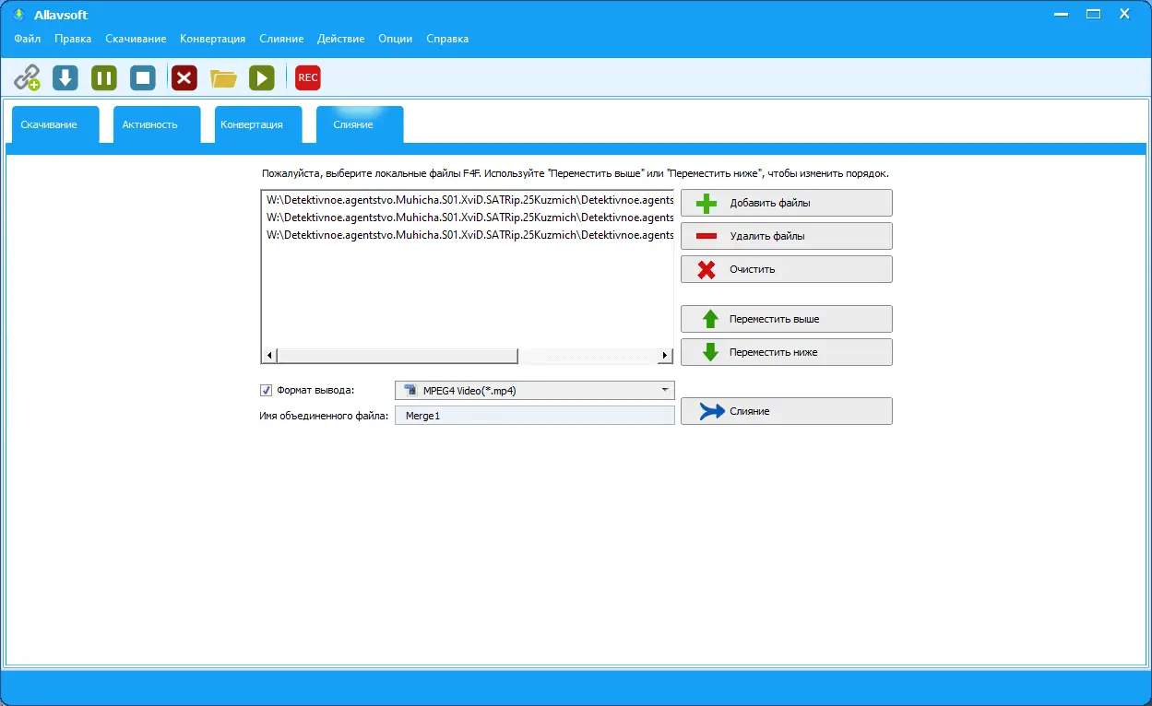The width and height of the screenshot is (1152, 706).
Task: Click the file list scrollbar left arrow
Action: [270, 356]
